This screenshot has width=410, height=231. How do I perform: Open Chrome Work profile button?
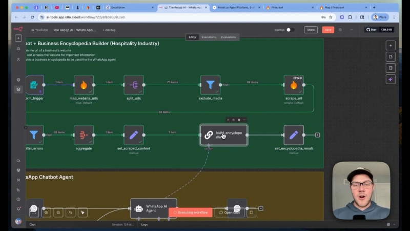pyautogui.click(x=380, y=17)
